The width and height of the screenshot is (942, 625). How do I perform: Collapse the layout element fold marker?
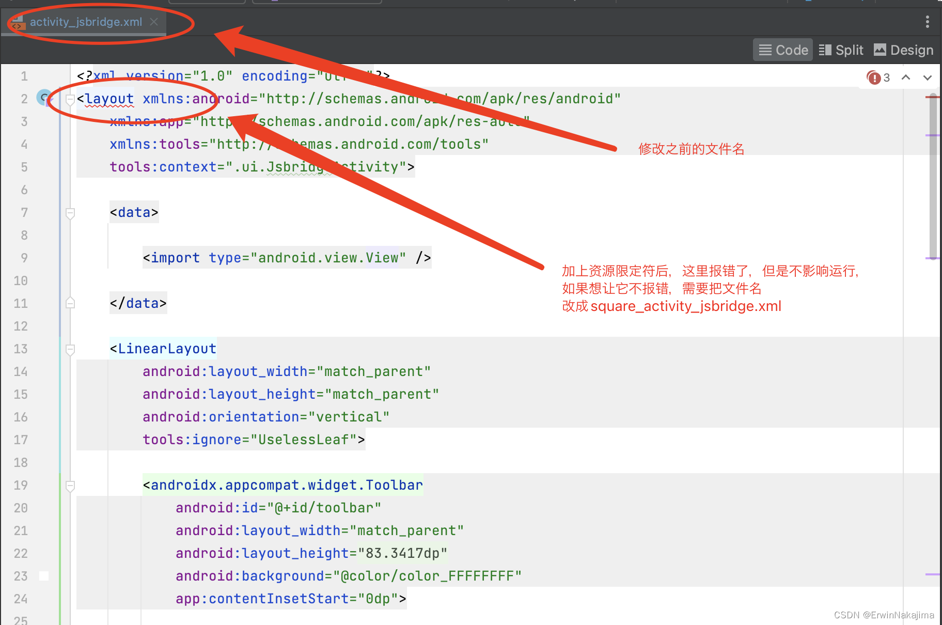(x=70, y=98)
